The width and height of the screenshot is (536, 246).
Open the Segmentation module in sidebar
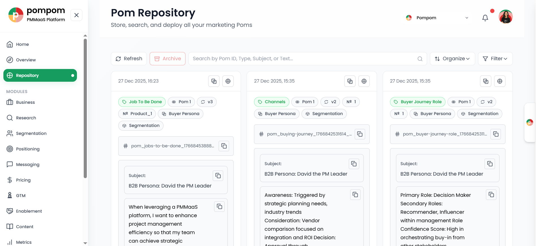(40, 133)
